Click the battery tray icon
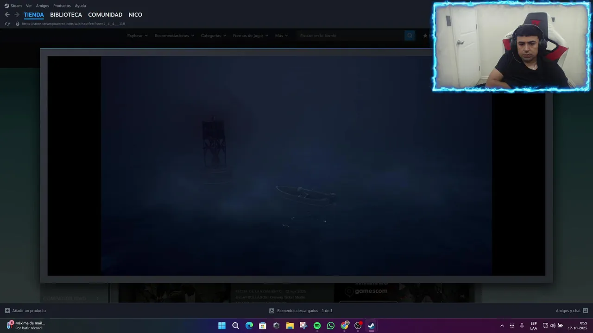 [560, 326]
